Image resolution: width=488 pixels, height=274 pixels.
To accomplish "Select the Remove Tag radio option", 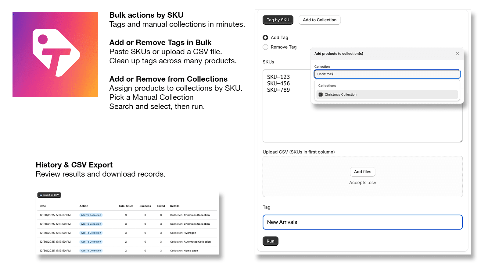I will click(265, 47).
